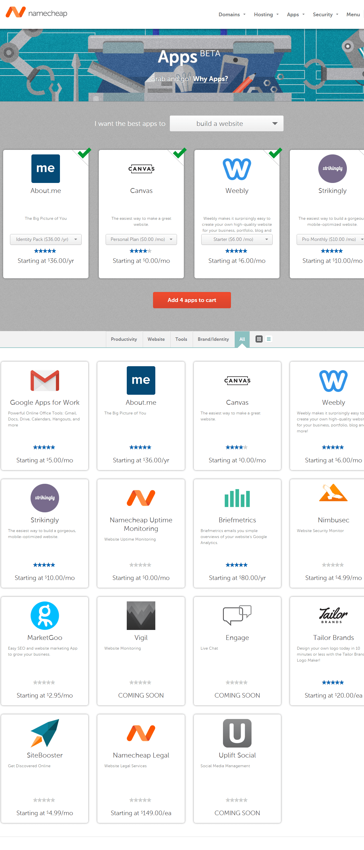This screenshot has width=364, height=850.
Task: Click Uplift Social 'Social Media Management' text
Action: tap(226, 766)
